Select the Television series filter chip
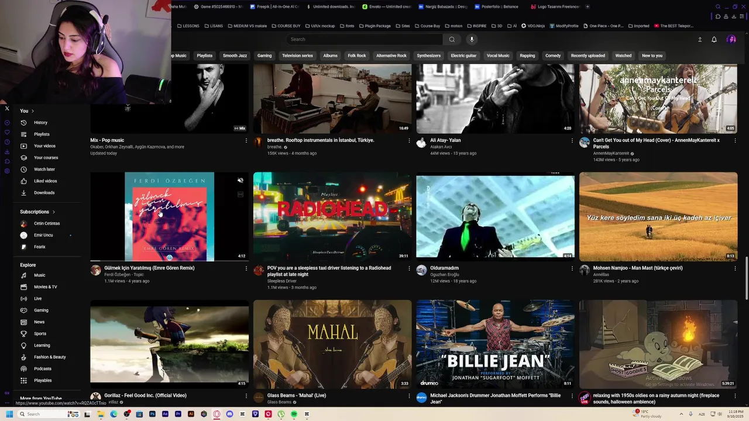The width and height of the screenshot is (749, 421). 297,56
